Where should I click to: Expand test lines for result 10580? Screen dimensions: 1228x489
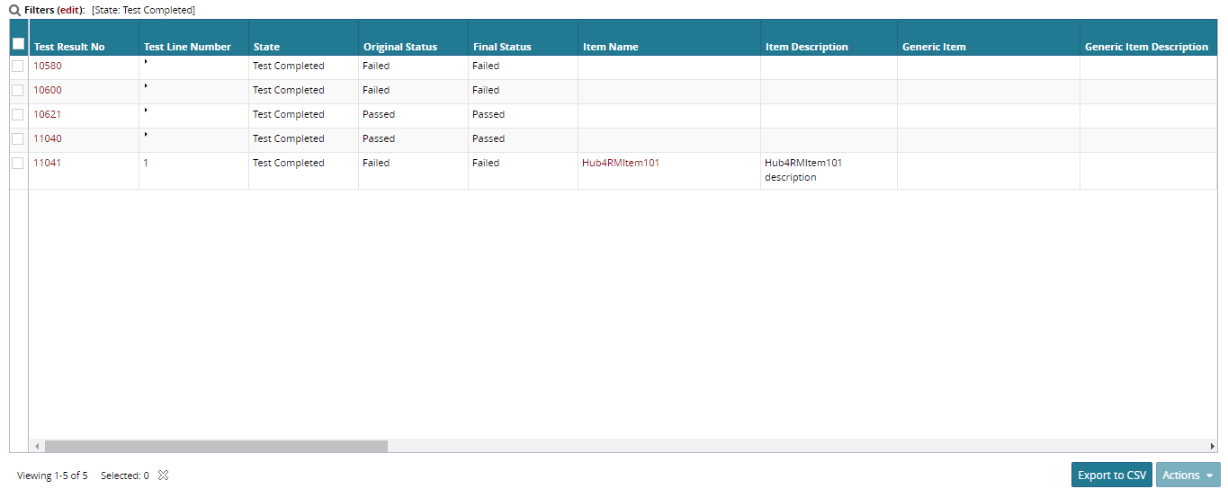(146, 62)
